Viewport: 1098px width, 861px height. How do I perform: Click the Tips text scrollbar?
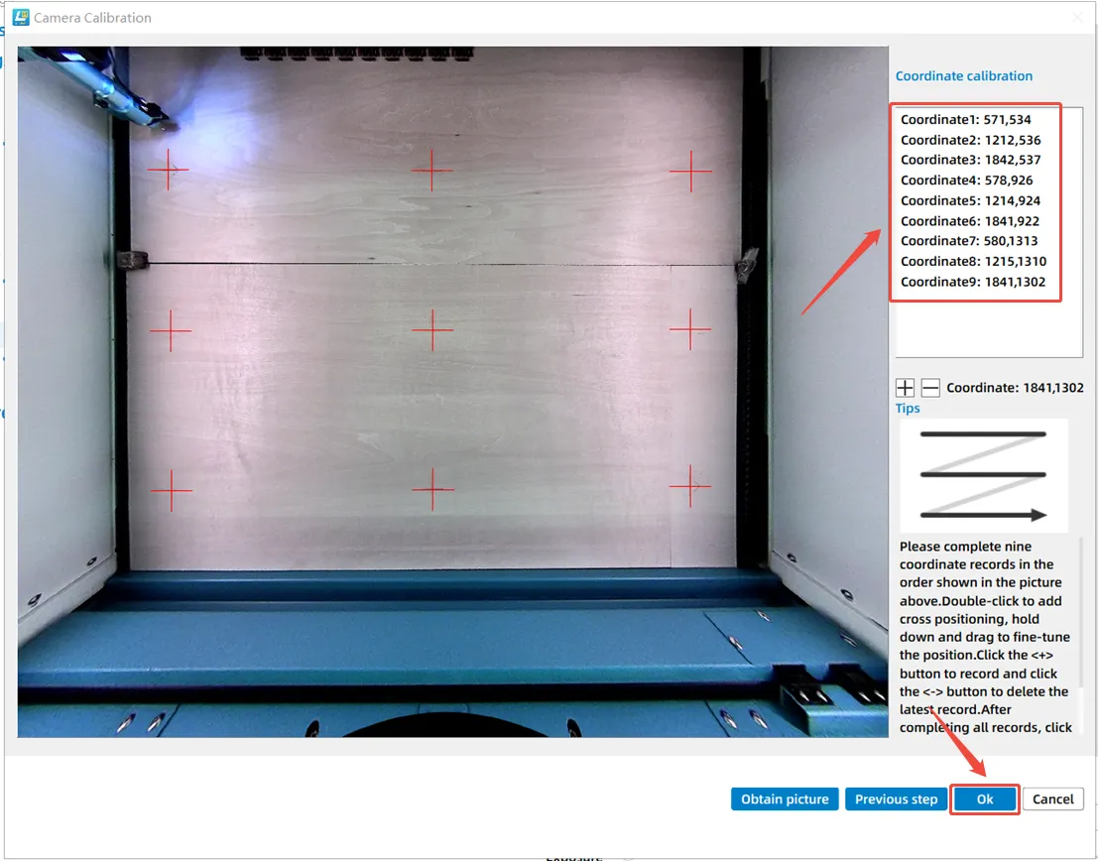[1080, 615]
